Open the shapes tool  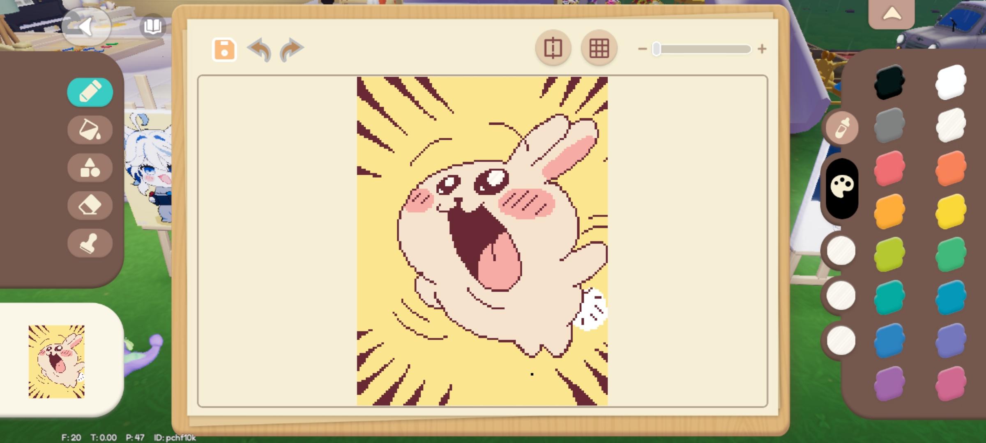tap(90, 168)
